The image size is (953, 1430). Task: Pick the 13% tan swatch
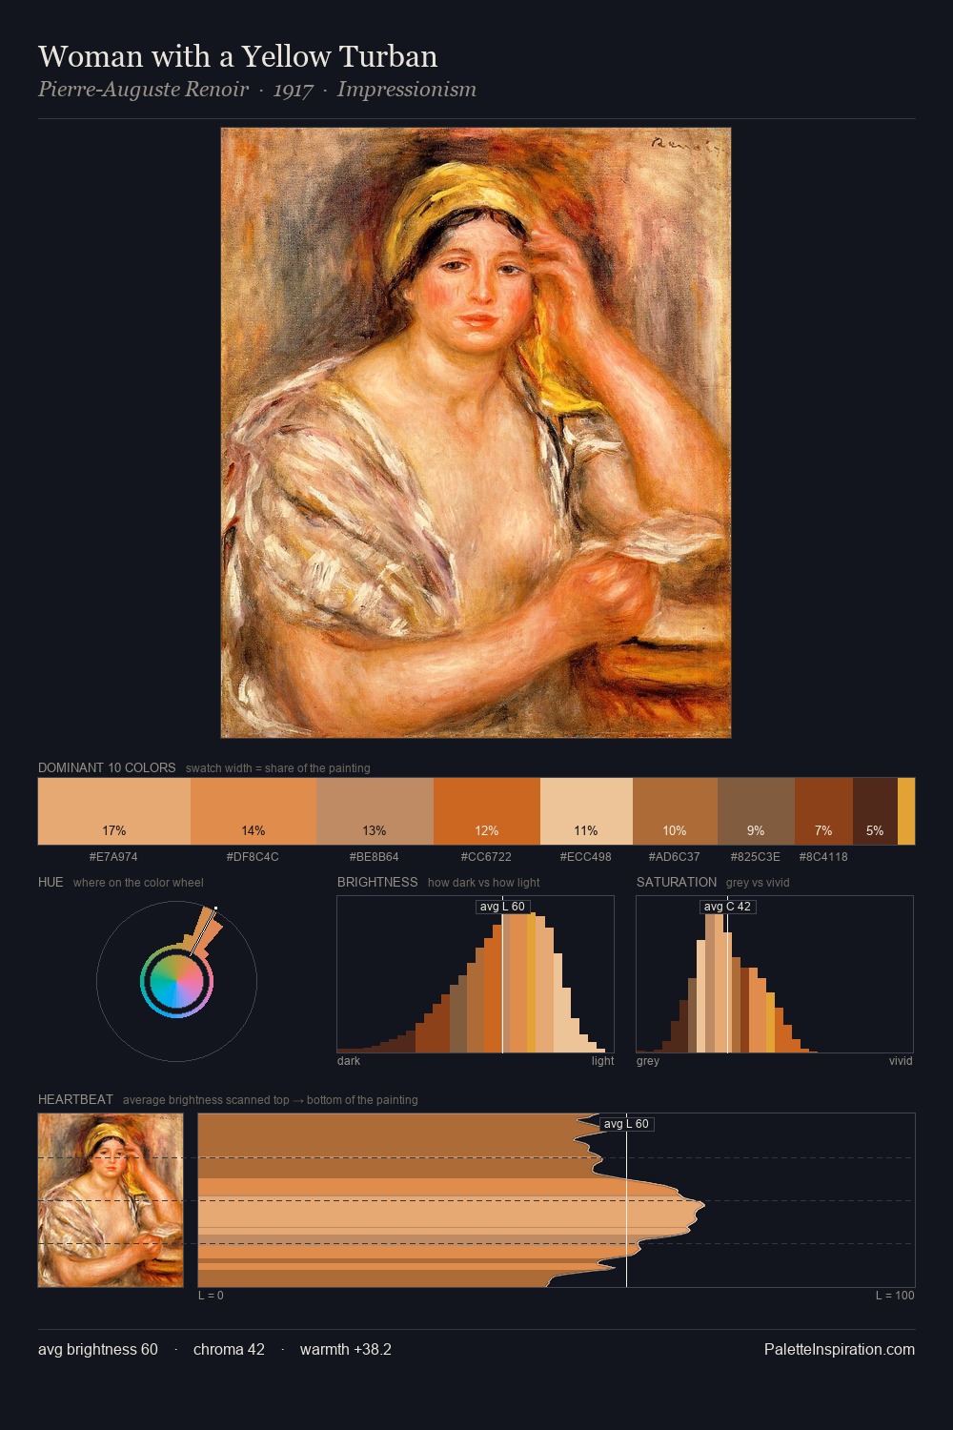click(375, 811)
